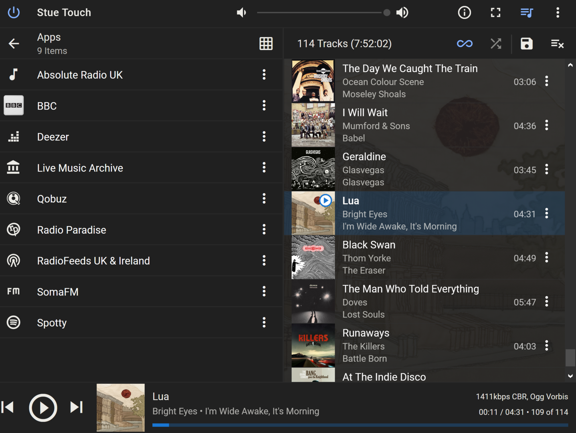Click the power icon beside Stue Touch

[x=14, y=12]
